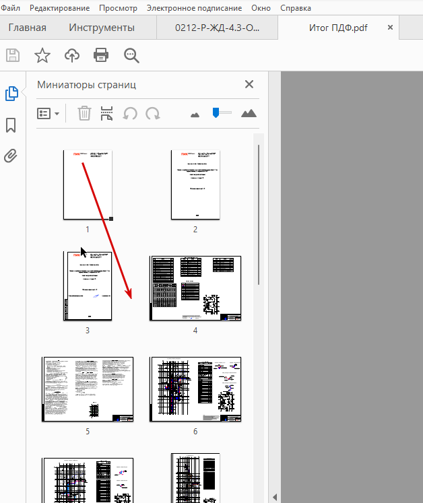423x503 pixels.
Task: Select page 6 thumbnail
Action: coord(195,389)
